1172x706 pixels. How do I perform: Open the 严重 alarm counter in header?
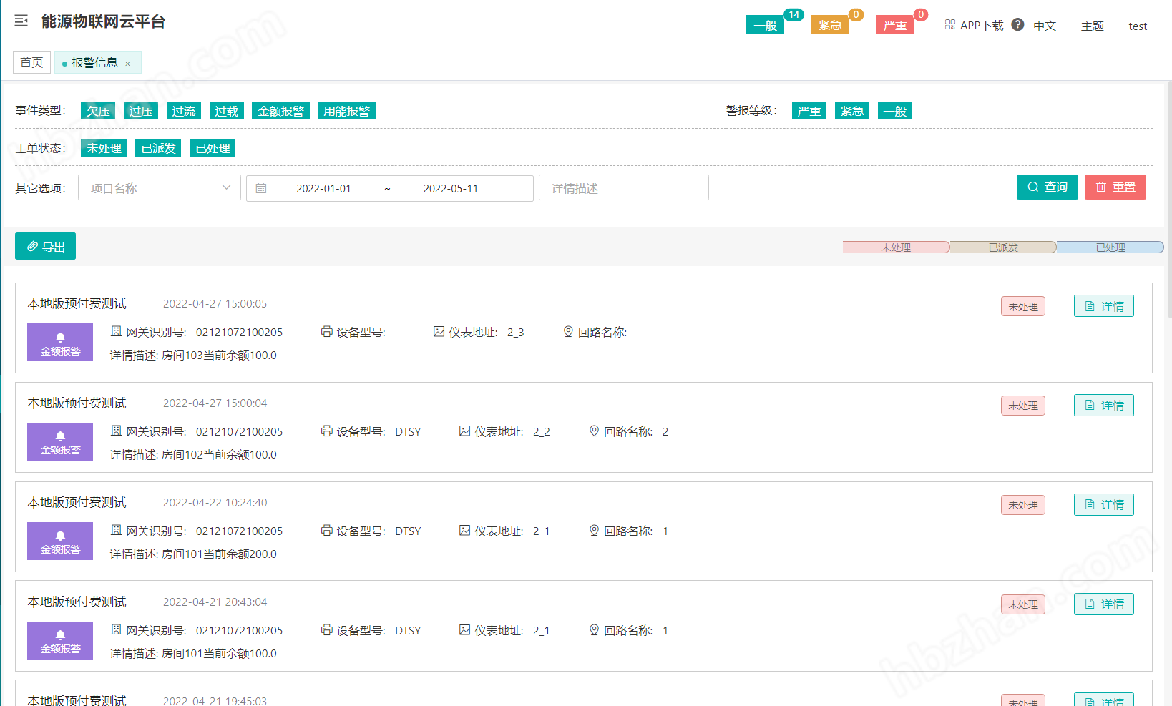pos(894,25)
